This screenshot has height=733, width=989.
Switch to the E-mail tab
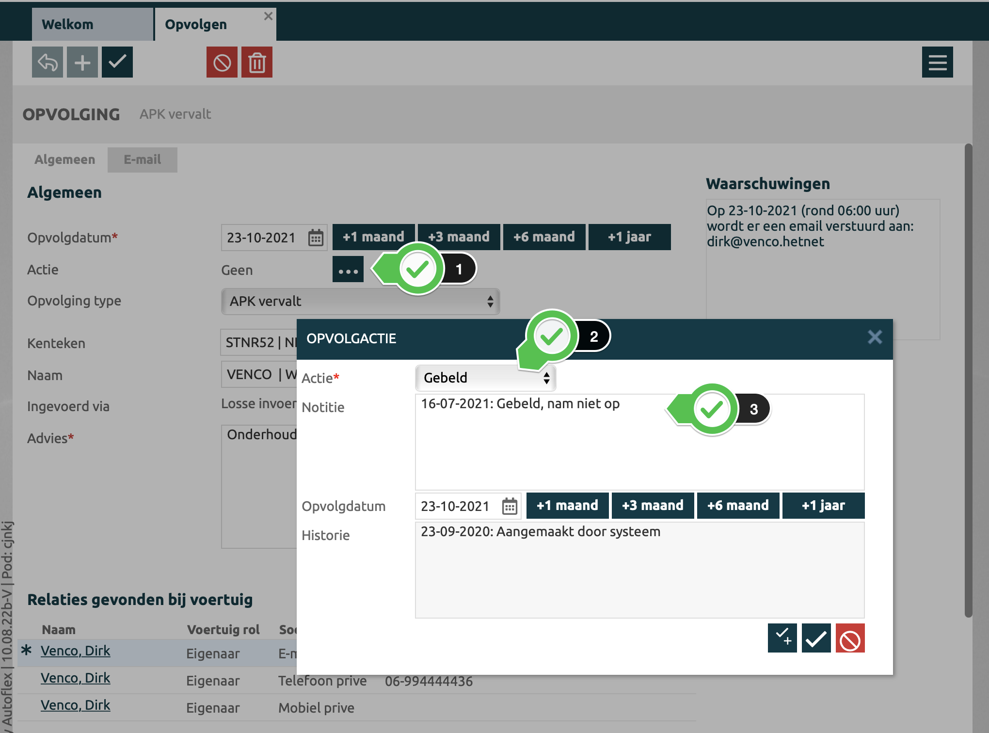(x=142, y=159)
